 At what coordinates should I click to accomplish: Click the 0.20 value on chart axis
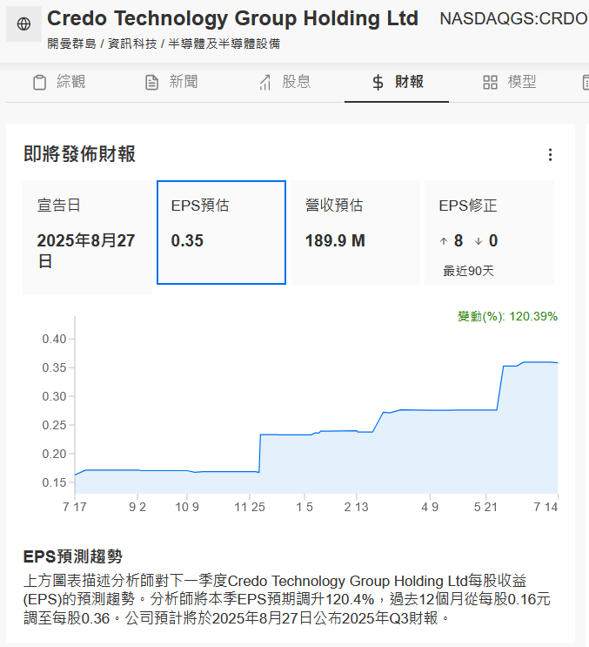coord(54,454)
